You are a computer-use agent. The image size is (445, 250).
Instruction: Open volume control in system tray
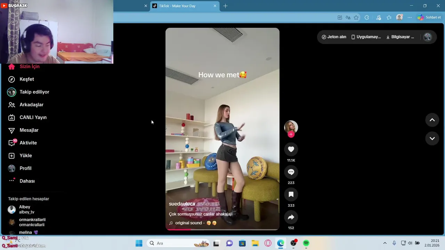[x=410, y=243]
